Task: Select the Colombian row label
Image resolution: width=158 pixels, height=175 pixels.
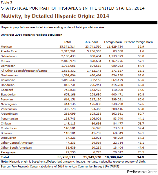Action: pyautogui.click(x=8, y=80)
